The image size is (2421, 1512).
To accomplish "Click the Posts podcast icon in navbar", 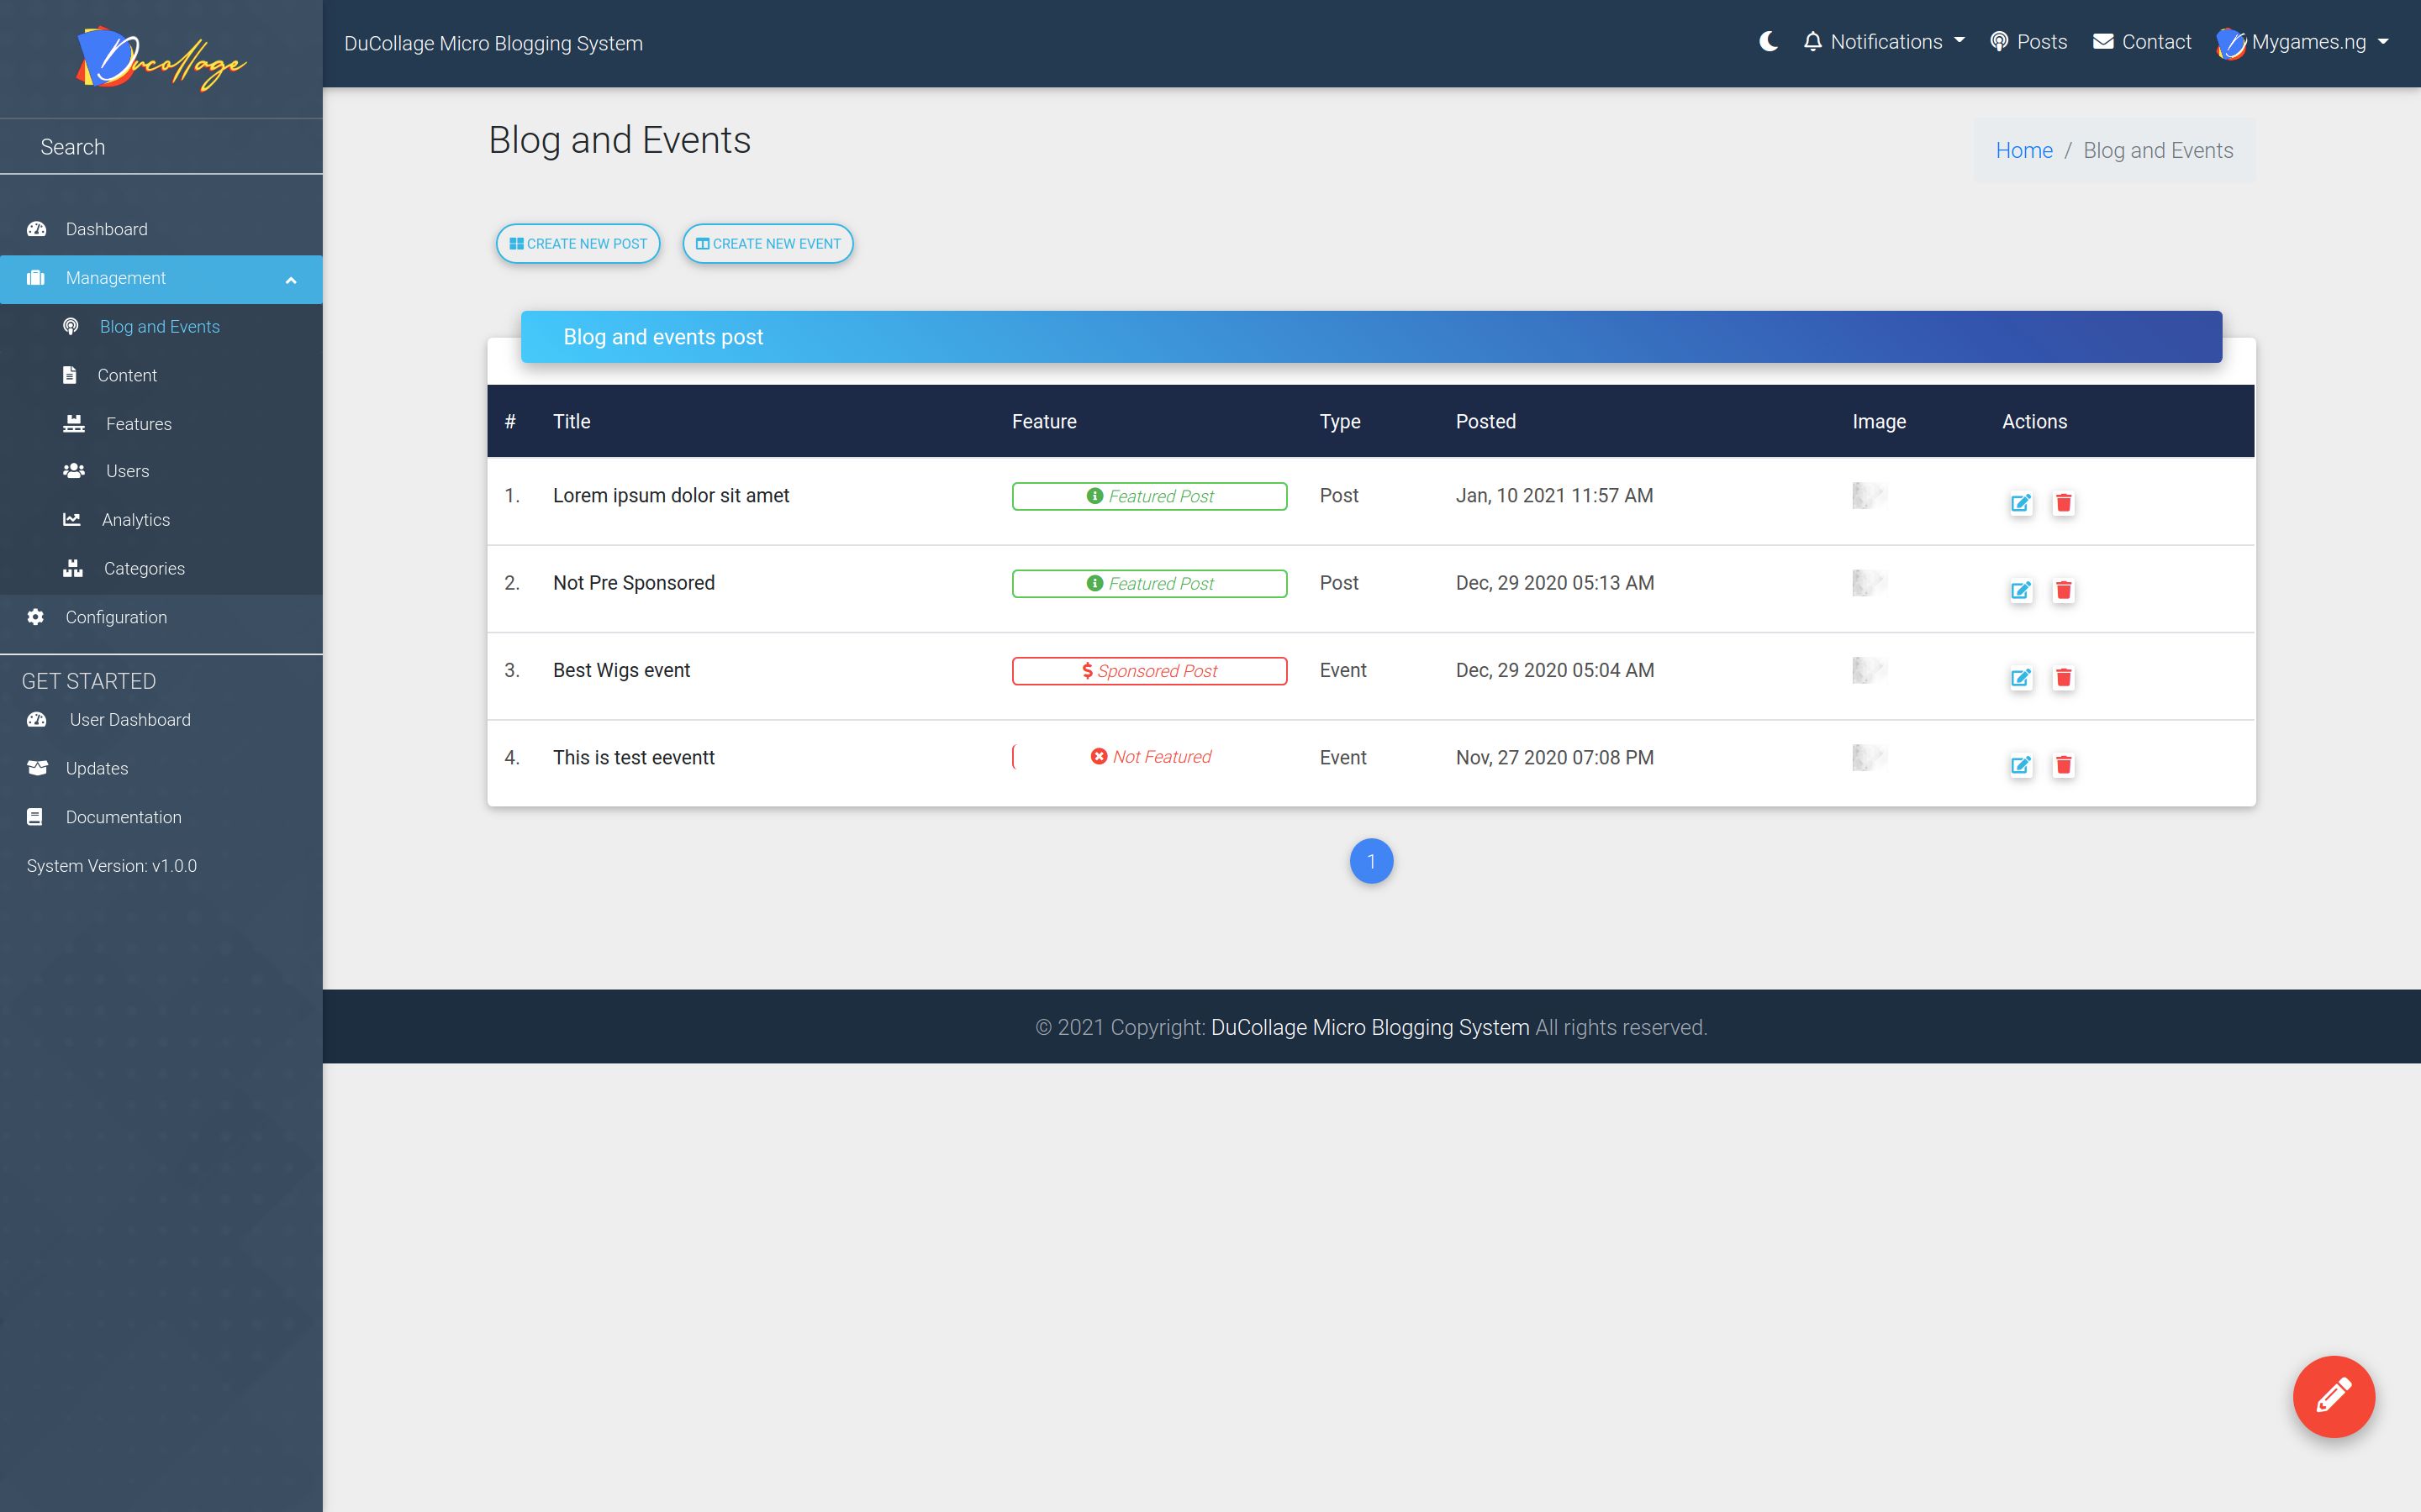I will tap(1999, 42).
